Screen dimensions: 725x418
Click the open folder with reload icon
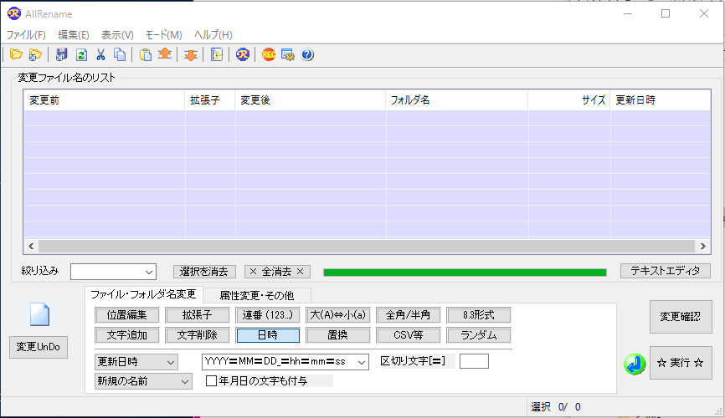click(36, 54)
